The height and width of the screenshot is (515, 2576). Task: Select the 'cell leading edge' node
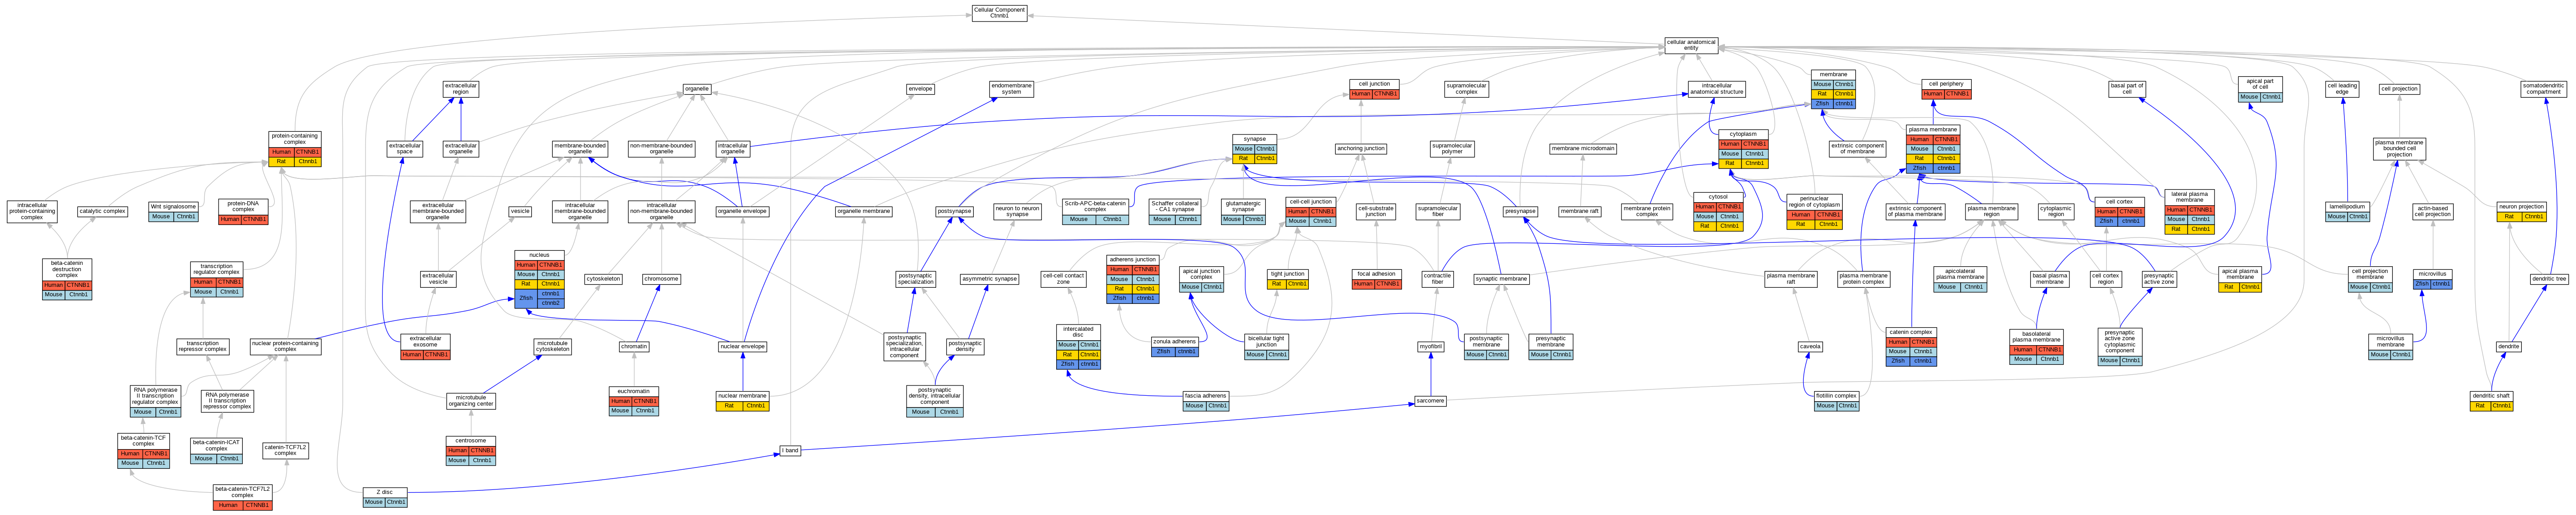pyautogui.click(x=2343, y=89)
